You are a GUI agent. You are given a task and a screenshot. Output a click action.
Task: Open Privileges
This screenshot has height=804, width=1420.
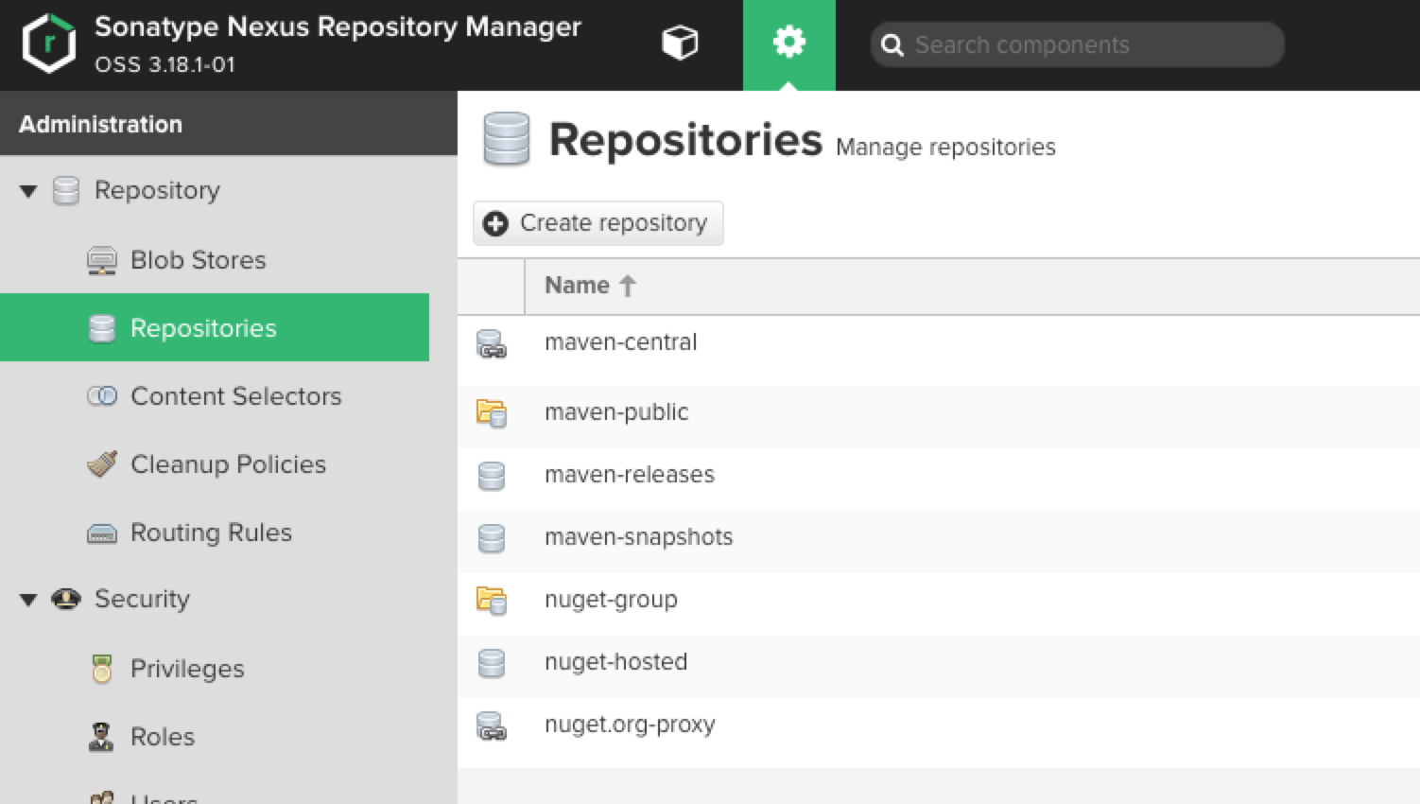(x=187, y=669)
